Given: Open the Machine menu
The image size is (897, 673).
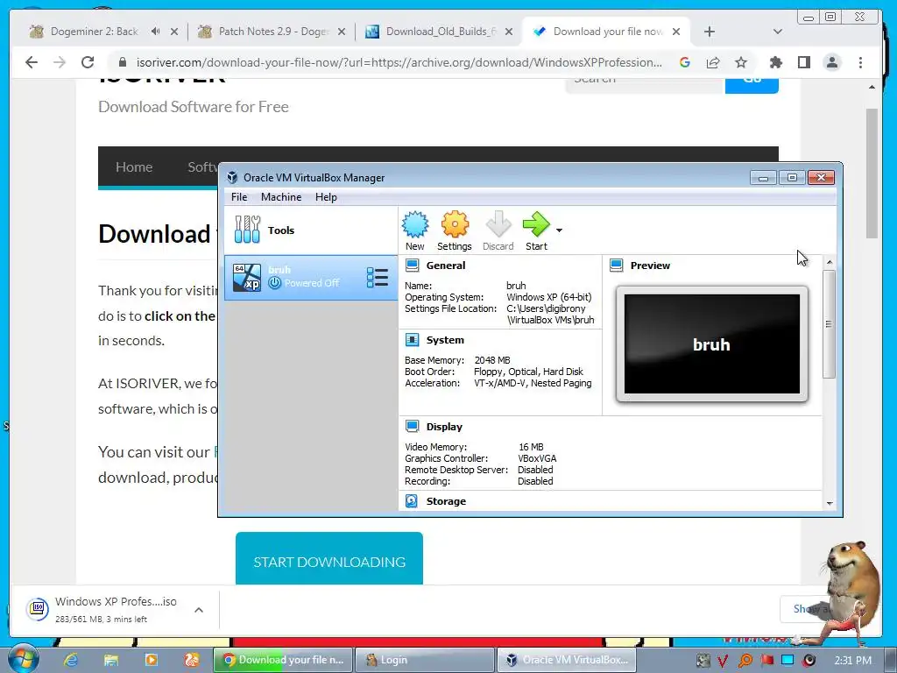Looking at the screenshot, I should [281, 197].
